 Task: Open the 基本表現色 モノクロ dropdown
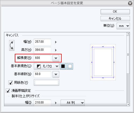(x=46, y=66)
